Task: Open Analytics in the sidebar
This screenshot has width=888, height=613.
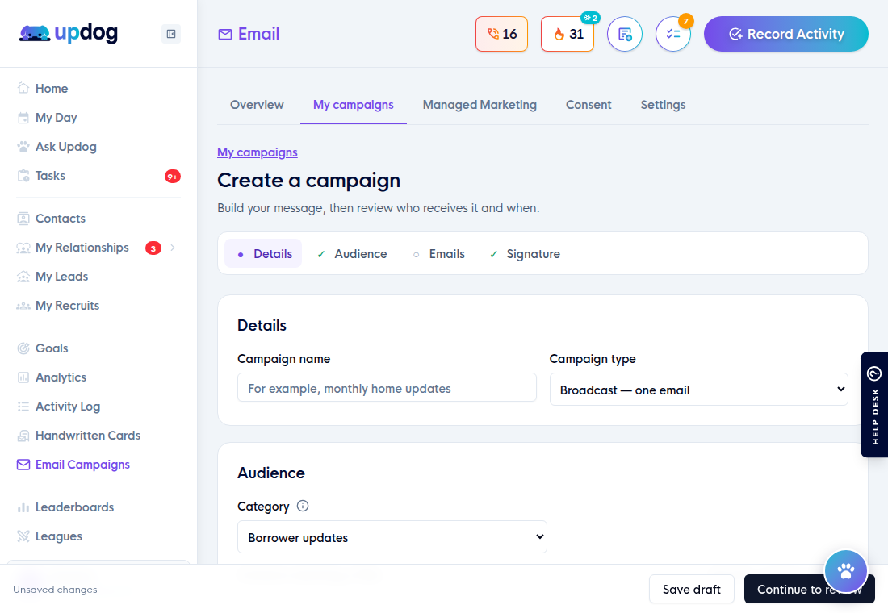Action: (61, 377)
